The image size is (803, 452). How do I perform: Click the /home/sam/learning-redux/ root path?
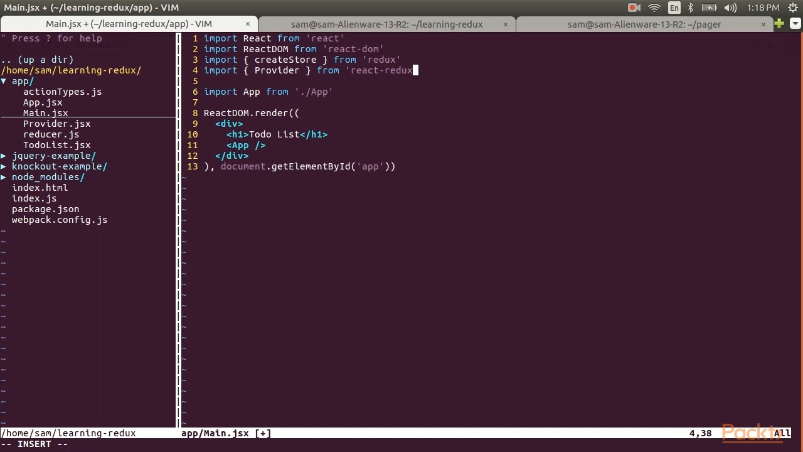71,70
